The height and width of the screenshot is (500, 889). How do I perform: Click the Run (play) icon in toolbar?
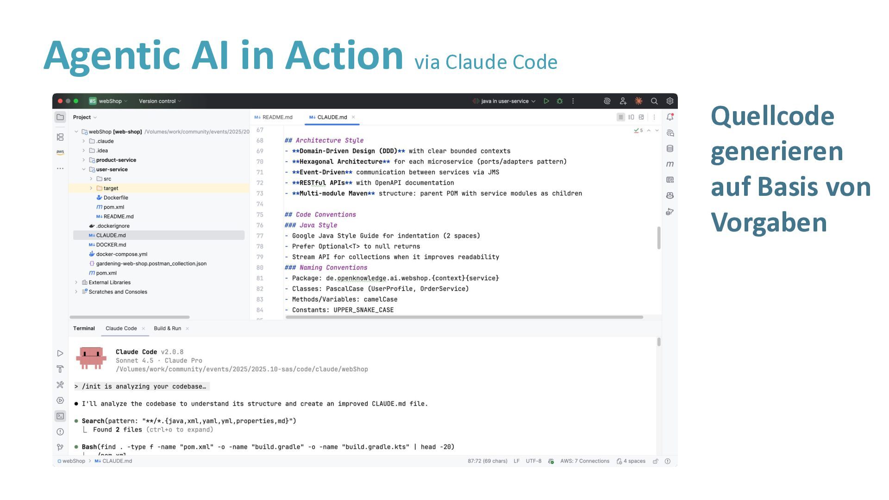(x=546, y=101)
